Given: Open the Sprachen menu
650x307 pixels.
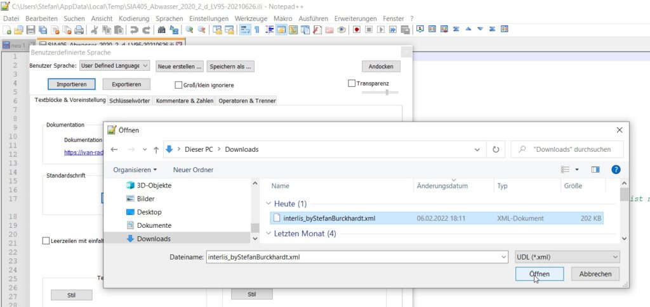Looking at the screenshot, I should pyautogui.click(x=169, y=18).
